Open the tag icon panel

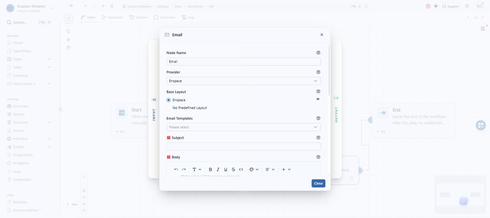pos(68,31)
